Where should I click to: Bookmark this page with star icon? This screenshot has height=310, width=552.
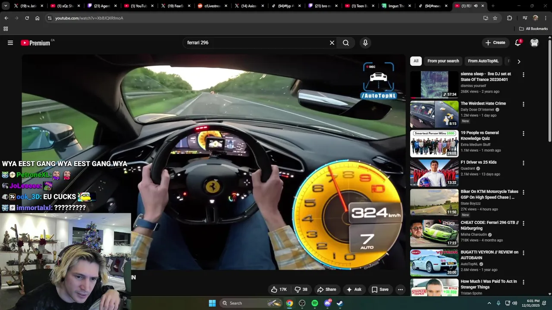coord(495,18)
